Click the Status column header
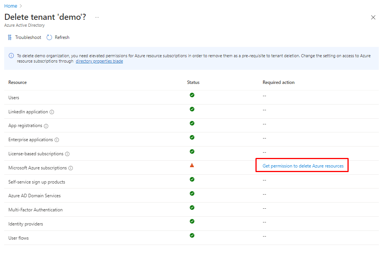383x256 pixels. 193,82
